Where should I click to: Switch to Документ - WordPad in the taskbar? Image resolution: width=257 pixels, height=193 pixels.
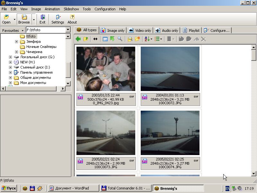73,188
